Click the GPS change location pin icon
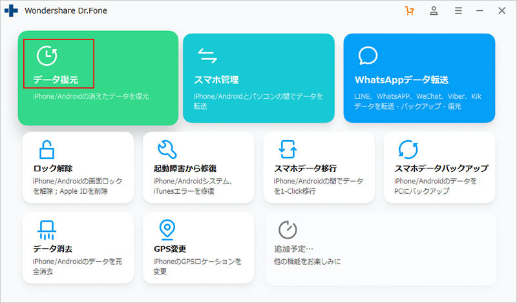Screen dimensions: 517x303 [167, 229]
